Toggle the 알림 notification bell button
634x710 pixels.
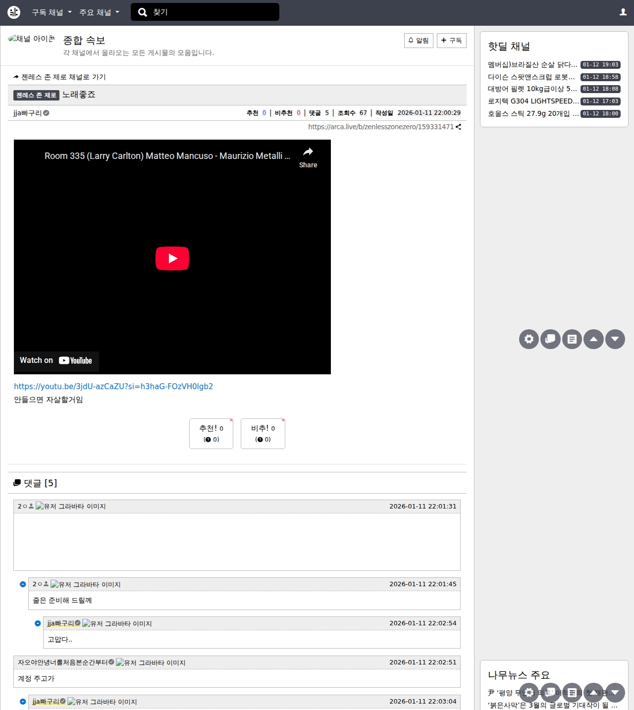point(419,41)
